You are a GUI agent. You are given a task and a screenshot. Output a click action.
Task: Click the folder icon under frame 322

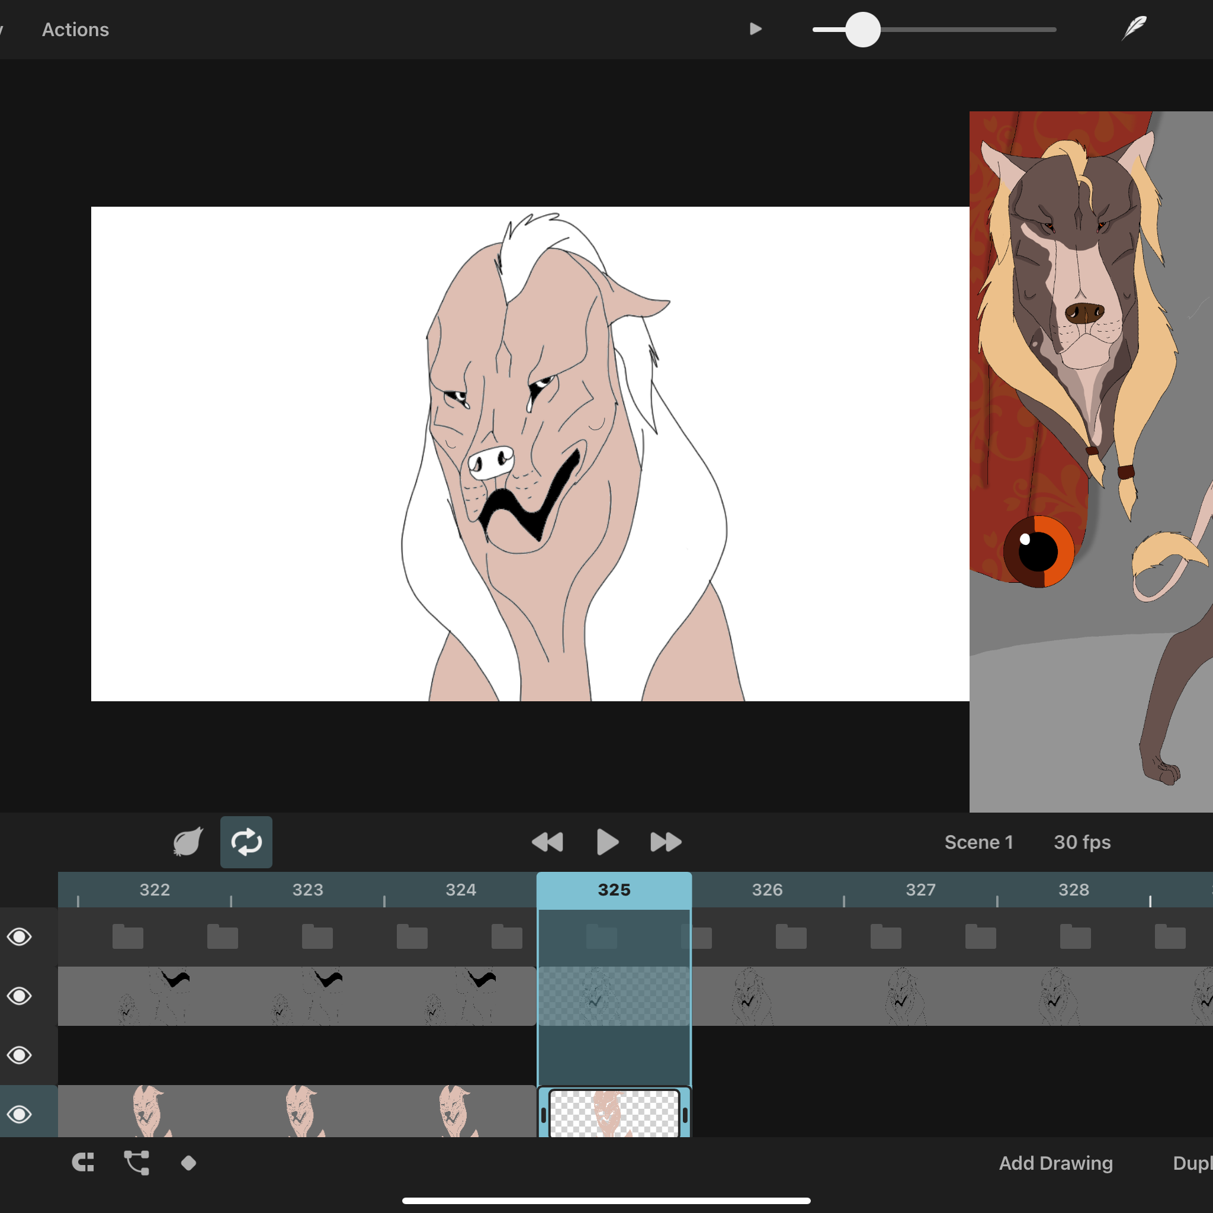coord(128,936)
